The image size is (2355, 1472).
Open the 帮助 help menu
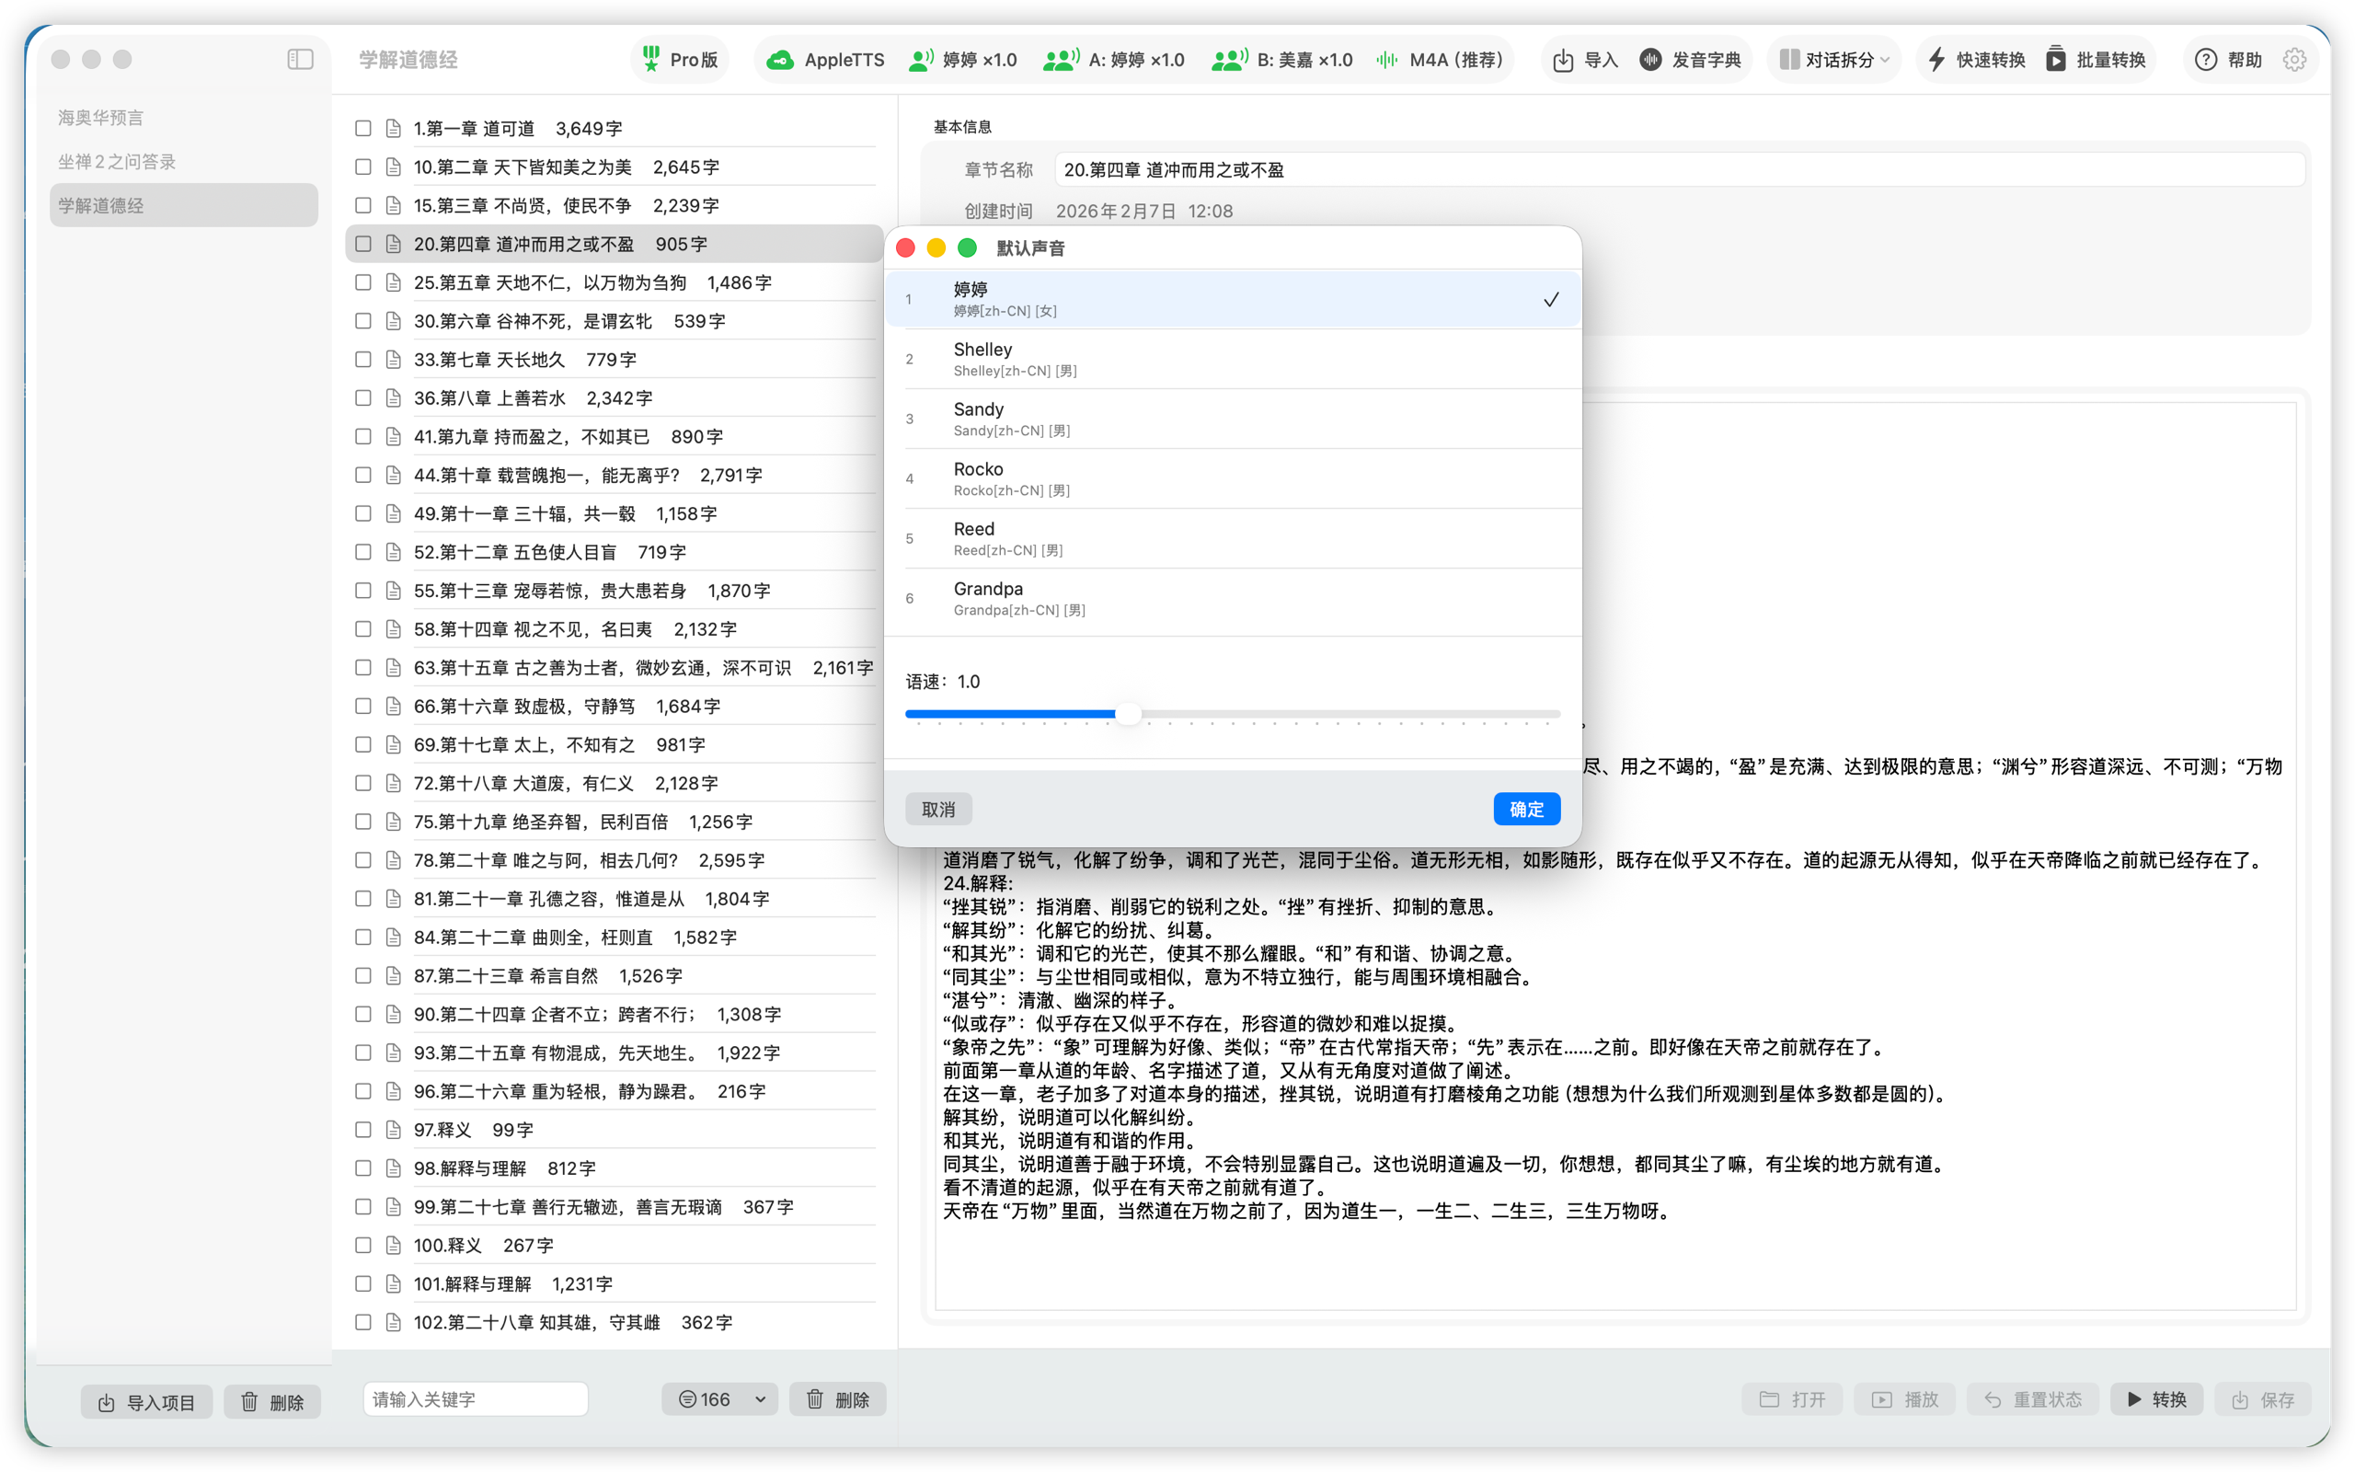click(x=2228, y=60)
